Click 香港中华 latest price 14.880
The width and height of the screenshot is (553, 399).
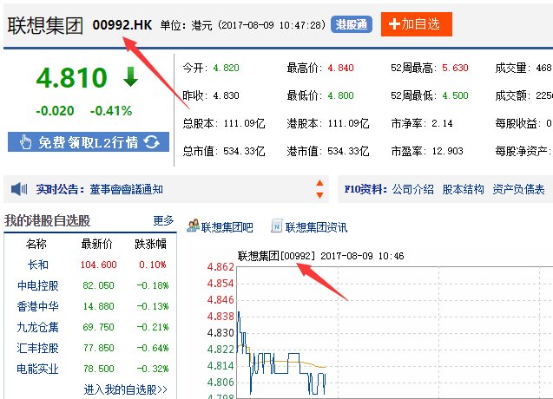coord(99,306)
